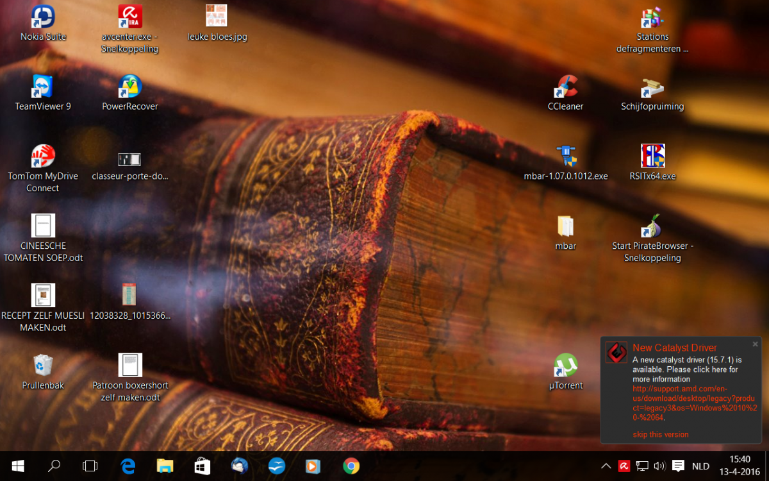Select the leuke bloes.jpg image file
The width and height of the screenshot is (769, 481).
(217, 17)
